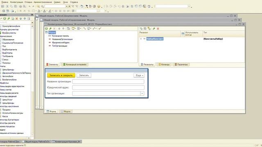
Task: Click the round yellow help icon in toolbar
Action: (99, 7)
